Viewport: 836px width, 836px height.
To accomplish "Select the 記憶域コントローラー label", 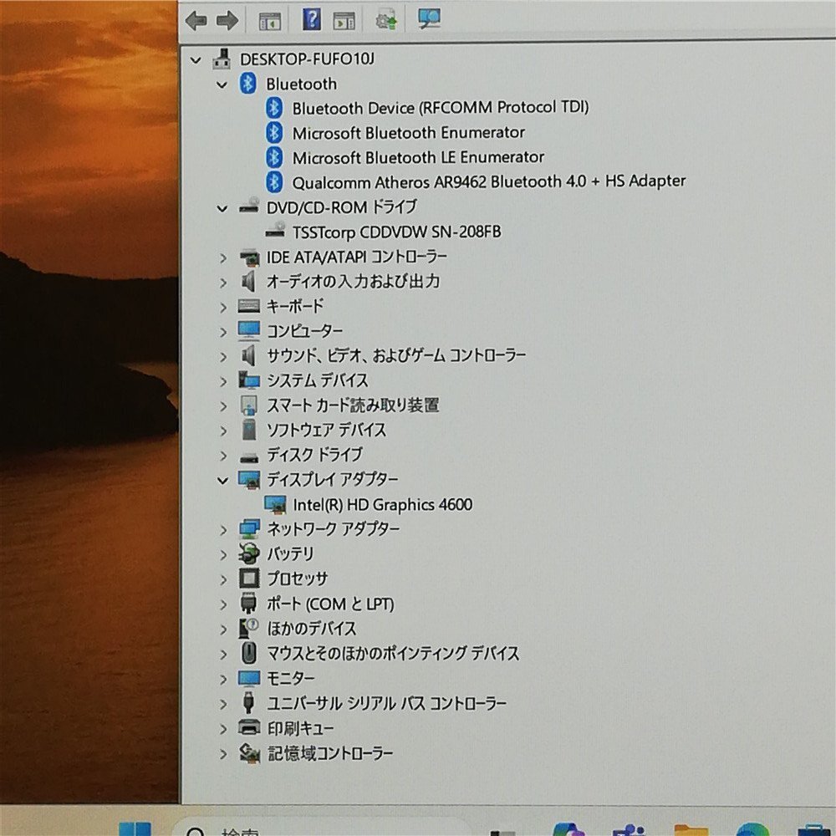I will pos(330,753).
